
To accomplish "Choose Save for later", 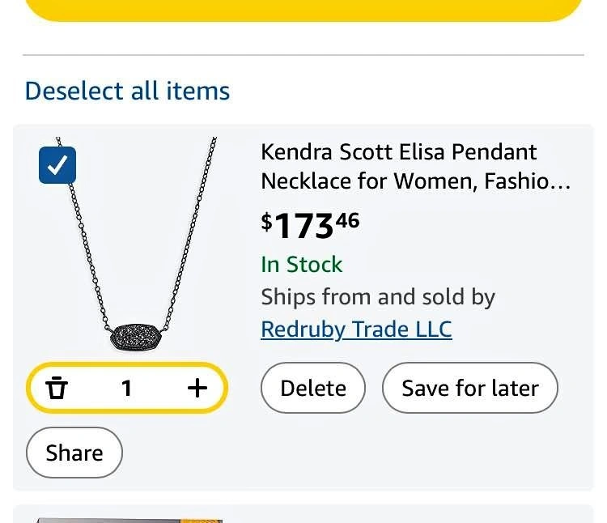I will coord(470,389).
